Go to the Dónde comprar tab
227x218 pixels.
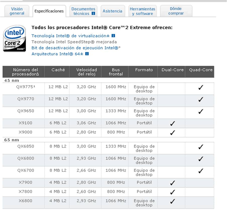(176, 11)
